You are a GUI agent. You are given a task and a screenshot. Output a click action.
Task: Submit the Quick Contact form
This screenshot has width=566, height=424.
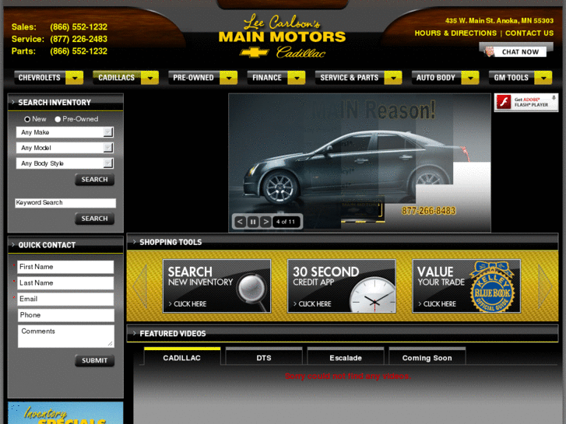tap(94, 360)
